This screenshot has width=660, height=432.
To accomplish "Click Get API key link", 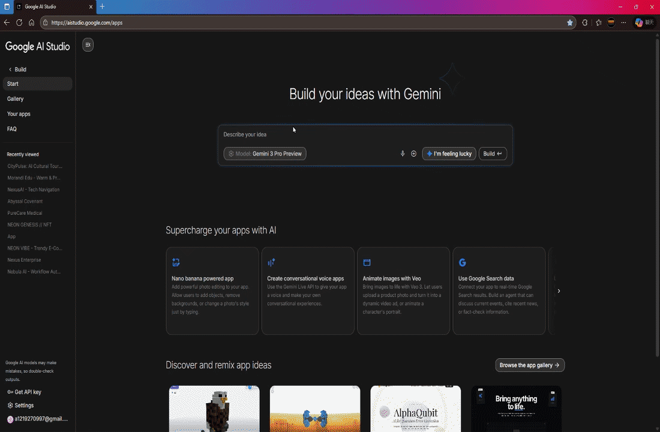I will click(x=24, y=392).
